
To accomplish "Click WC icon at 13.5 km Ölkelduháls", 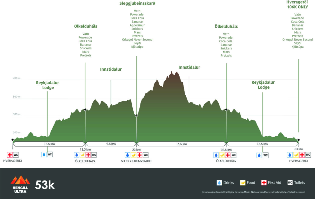I will coord(94,155).
